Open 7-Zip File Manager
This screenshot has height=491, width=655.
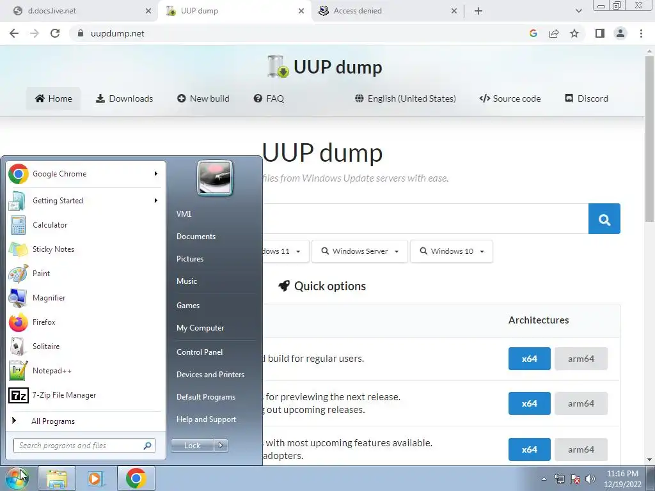pos(85,395)
